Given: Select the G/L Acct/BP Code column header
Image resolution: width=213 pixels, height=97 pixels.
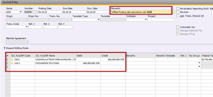Looking at the screenshot, I should point(23,56).
